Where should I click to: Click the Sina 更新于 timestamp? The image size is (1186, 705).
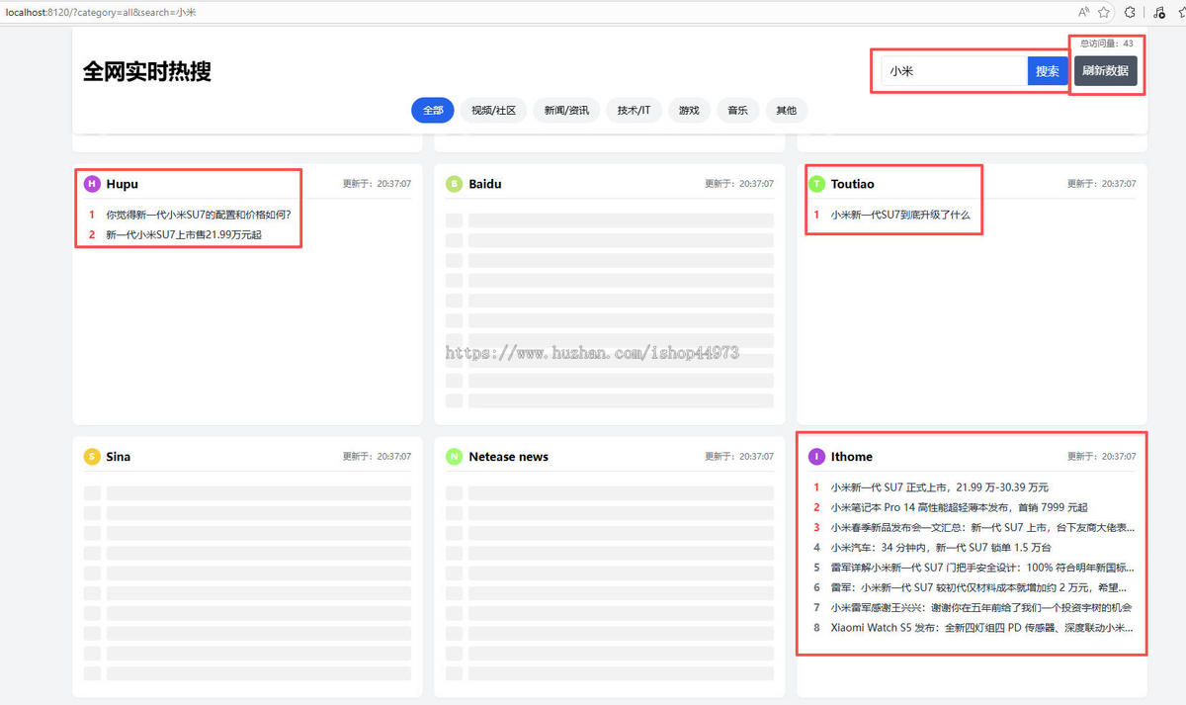point(377,457)
